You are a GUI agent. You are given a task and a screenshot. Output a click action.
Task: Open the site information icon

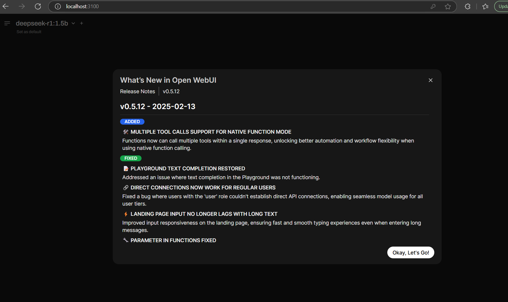click(x=58, y=6)
